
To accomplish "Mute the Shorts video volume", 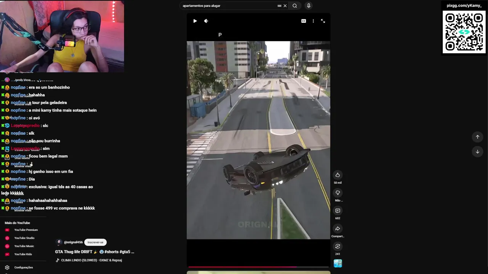I will (206, 21).
